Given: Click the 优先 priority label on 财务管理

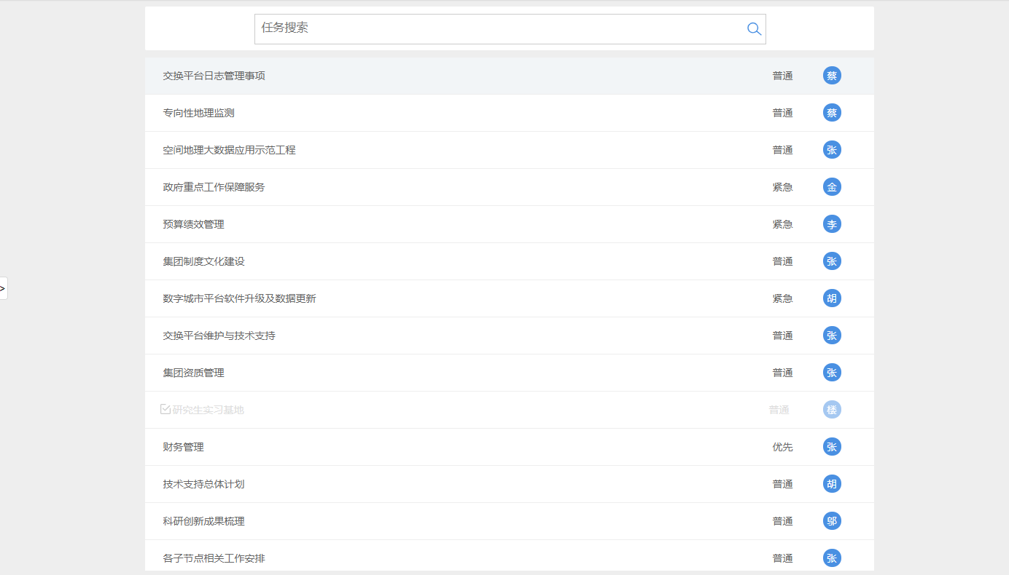Looking at the screenshot, I should click(x=782, y=447).
